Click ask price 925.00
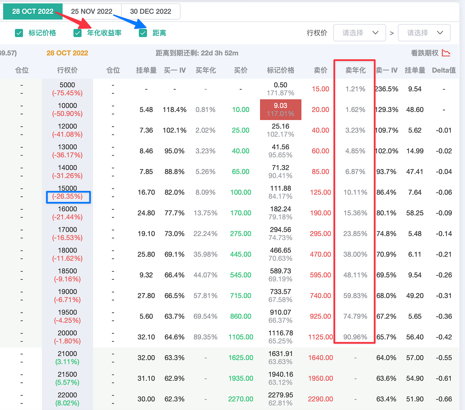This screenshot has height=410, width=465. coord(321,316)
